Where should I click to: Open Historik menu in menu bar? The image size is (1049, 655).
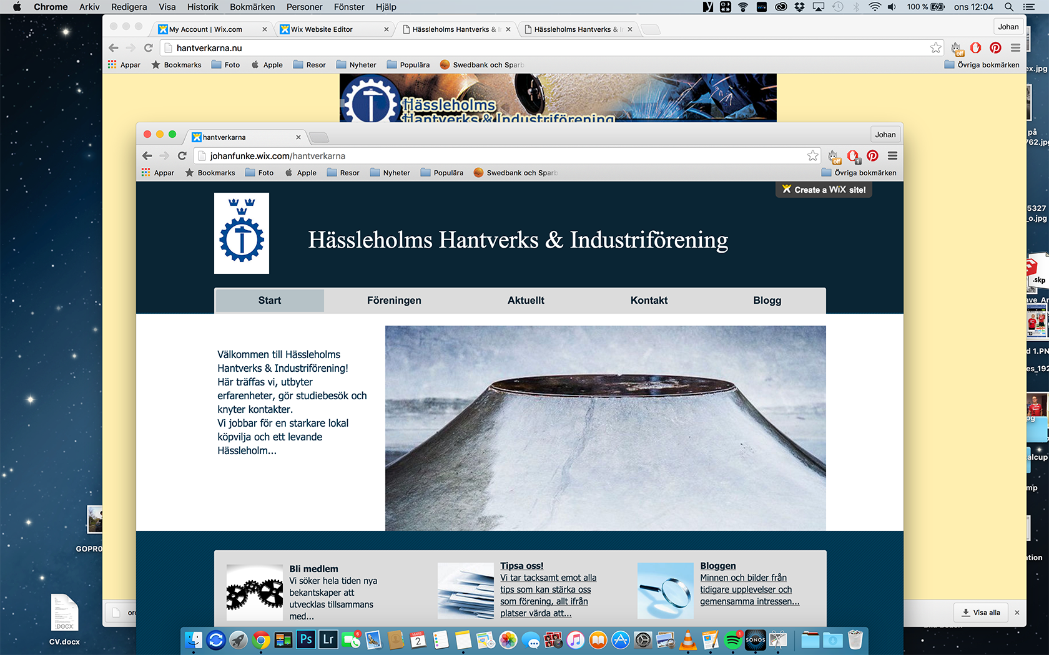coord(203,7)
